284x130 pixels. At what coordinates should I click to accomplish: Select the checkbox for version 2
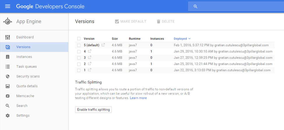(x=79, y=64)
